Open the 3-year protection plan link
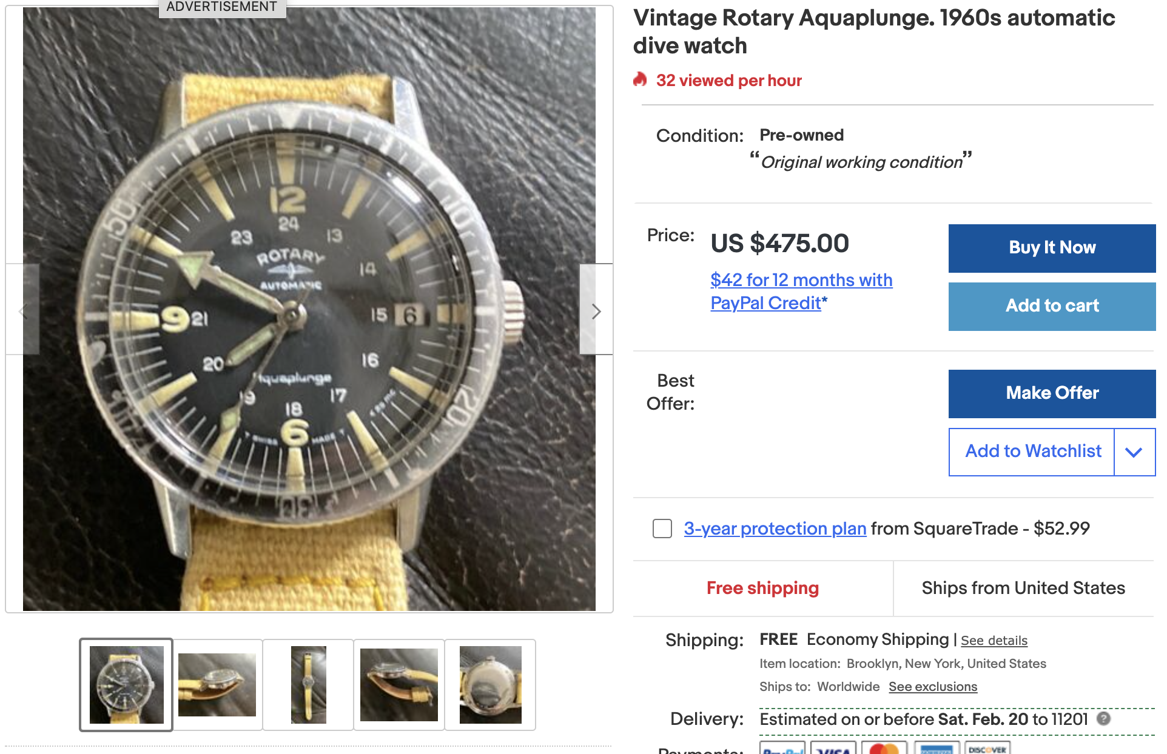This screenshot has width=1167, height=754. pos(775,529)
